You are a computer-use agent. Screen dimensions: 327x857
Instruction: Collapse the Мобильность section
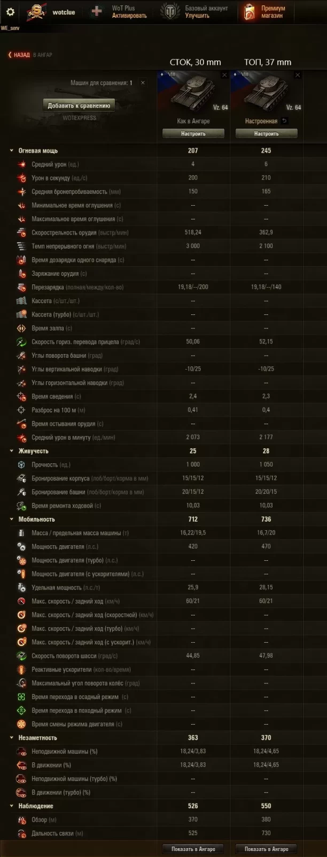[x=11, y=520]
